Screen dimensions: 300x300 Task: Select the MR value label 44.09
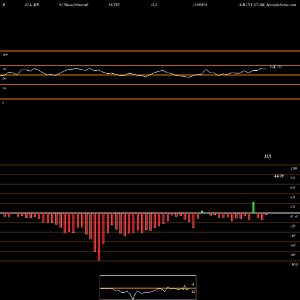click(279, 176)
